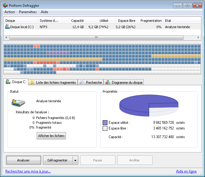Click Afficher les fichiers button

51,136
